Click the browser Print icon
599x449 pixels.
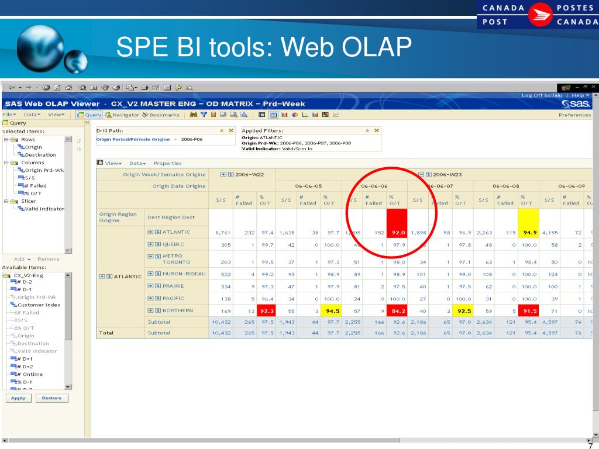(144, 88)
